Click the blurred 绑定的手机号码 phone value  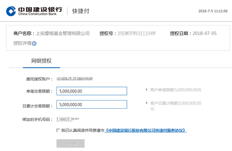(x=68, y=119)
